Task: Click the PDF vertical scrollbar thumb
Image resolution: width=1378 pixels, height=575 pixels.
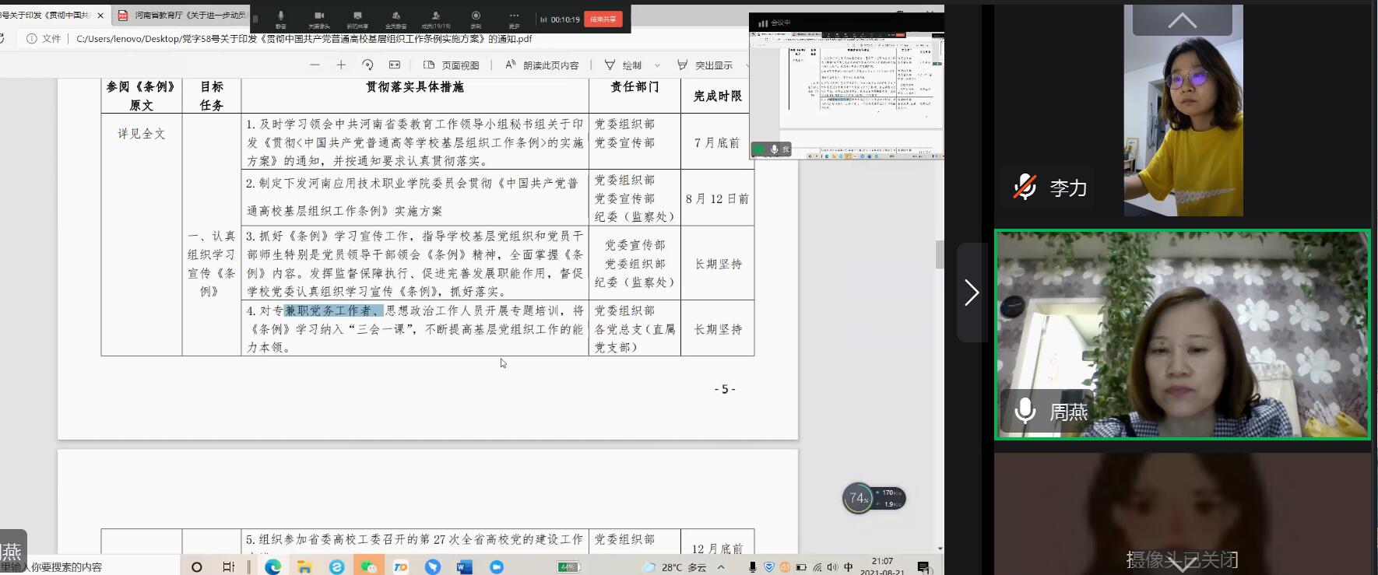Action: (940, 254)
